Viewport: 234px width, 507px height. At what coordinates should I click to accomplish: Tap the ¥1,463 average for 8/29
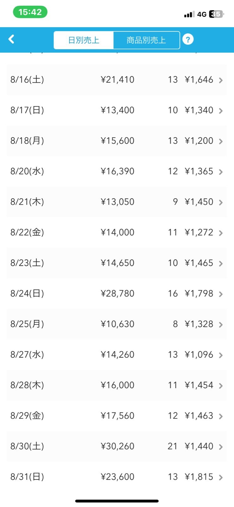(199, 416)
